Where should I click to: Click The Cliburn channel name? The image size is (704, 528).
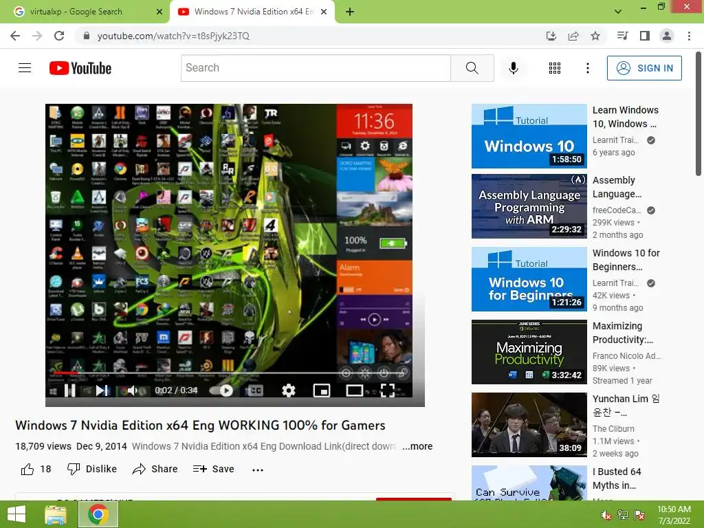613,429
